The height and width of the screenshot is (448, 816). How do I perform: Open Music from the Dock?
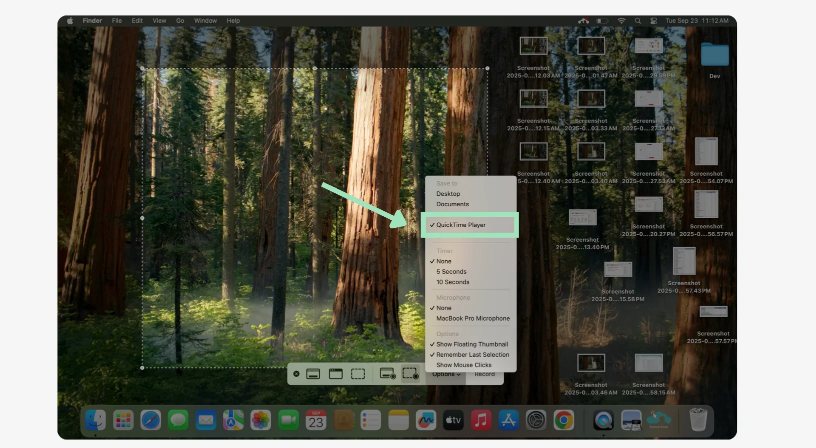(481, 420)
